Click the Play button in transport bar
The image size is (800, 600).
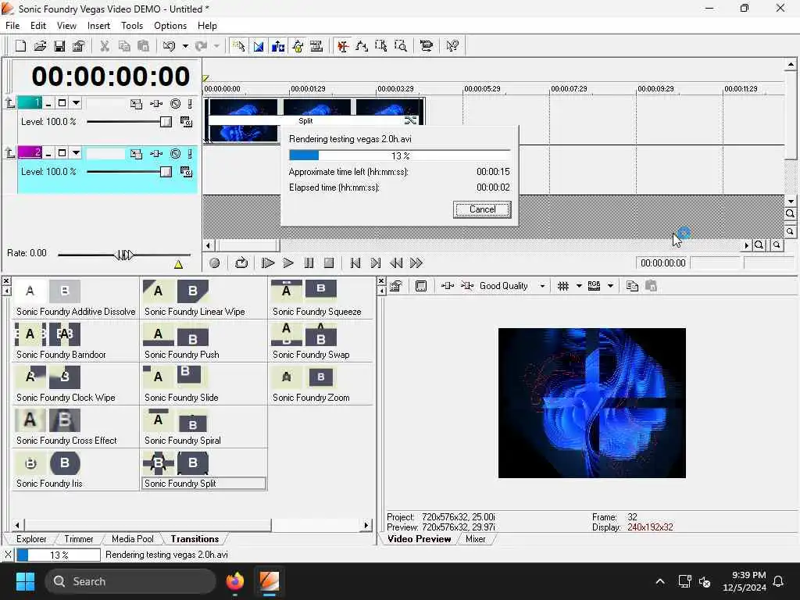point(288,263)
